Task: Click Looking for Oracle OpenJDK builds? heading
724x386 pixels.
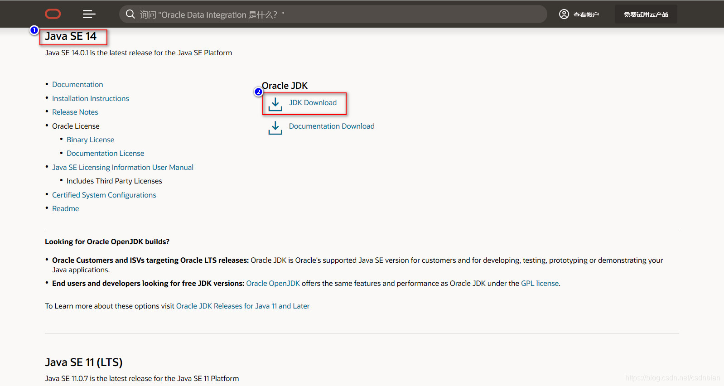Action: (x=107, y=241)
